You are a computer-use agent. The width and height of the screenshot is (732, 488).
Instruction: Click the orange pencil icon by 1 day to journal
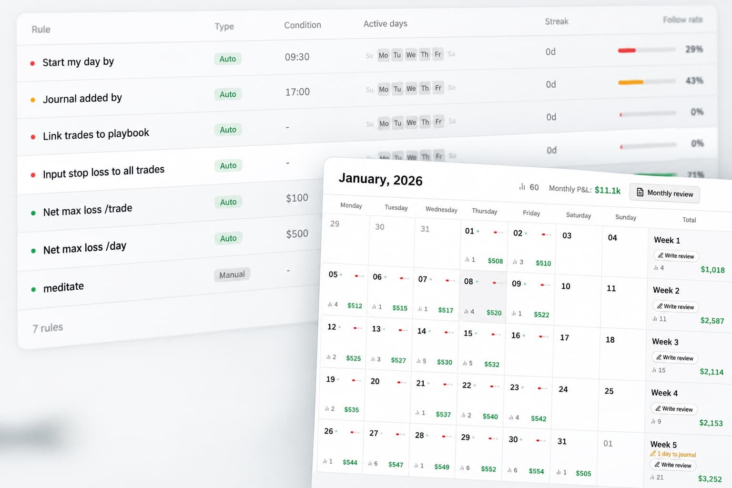click(x=653, y=454)
